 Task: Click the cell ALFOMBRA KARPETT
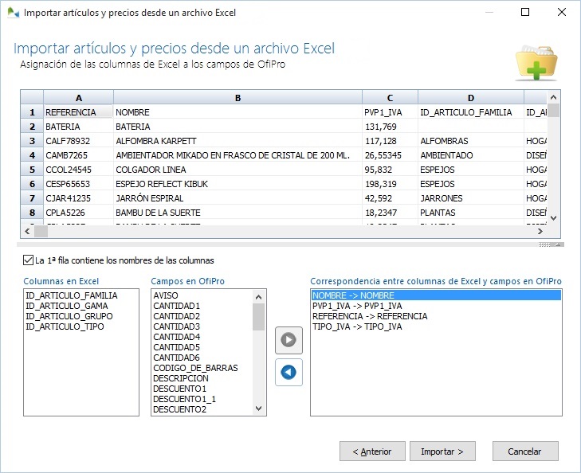tap(155, 141)
